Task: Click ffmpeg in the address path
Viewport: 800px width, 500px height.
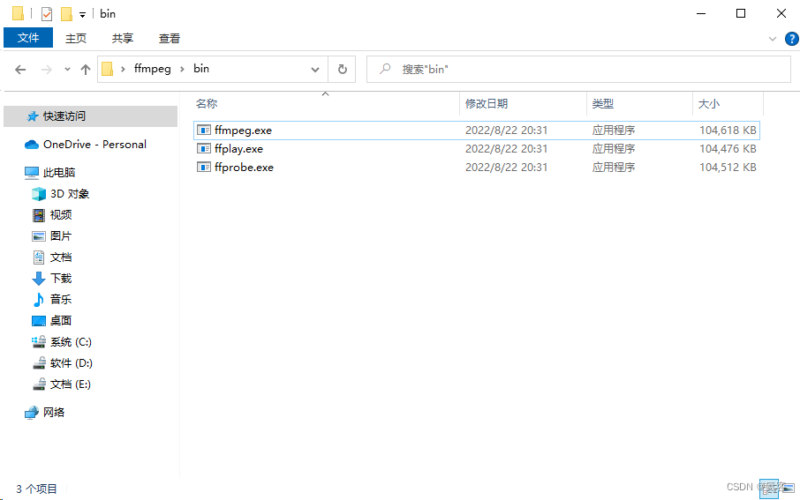Action: tap(152, 69)
